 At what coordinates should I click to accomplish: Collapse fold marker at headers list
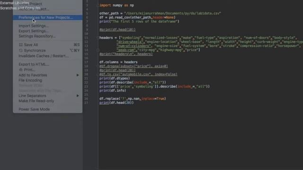click(98, 38)
